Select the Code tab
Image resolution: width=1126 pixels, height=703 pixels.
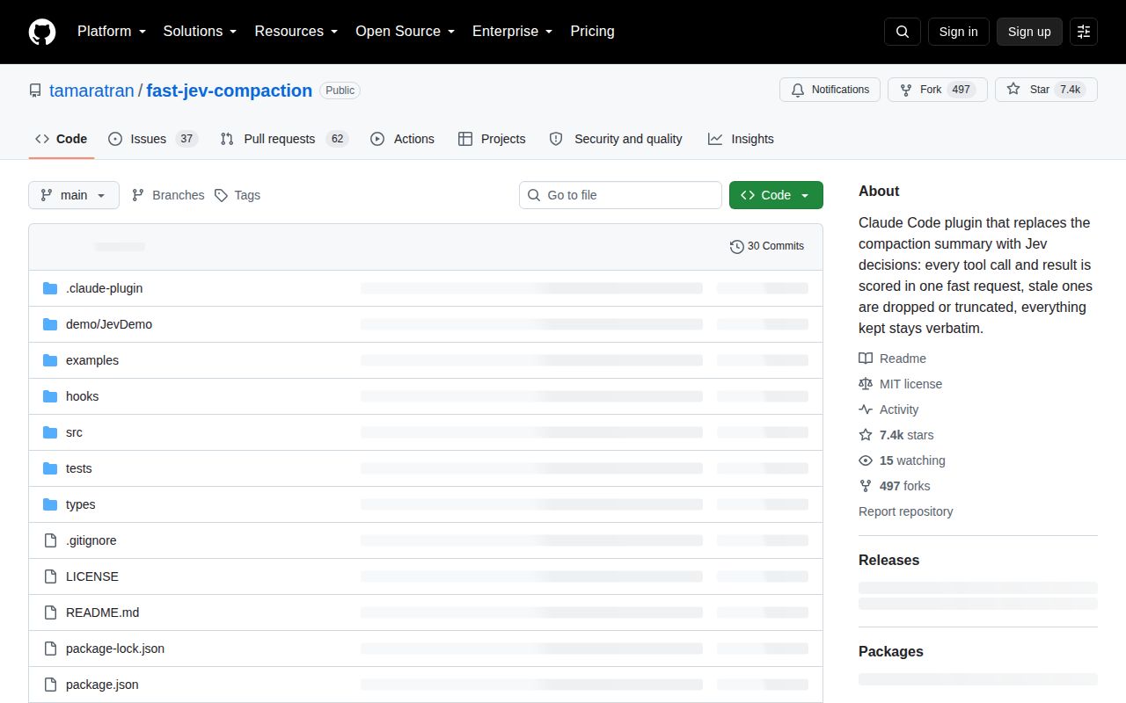(62, 139)
